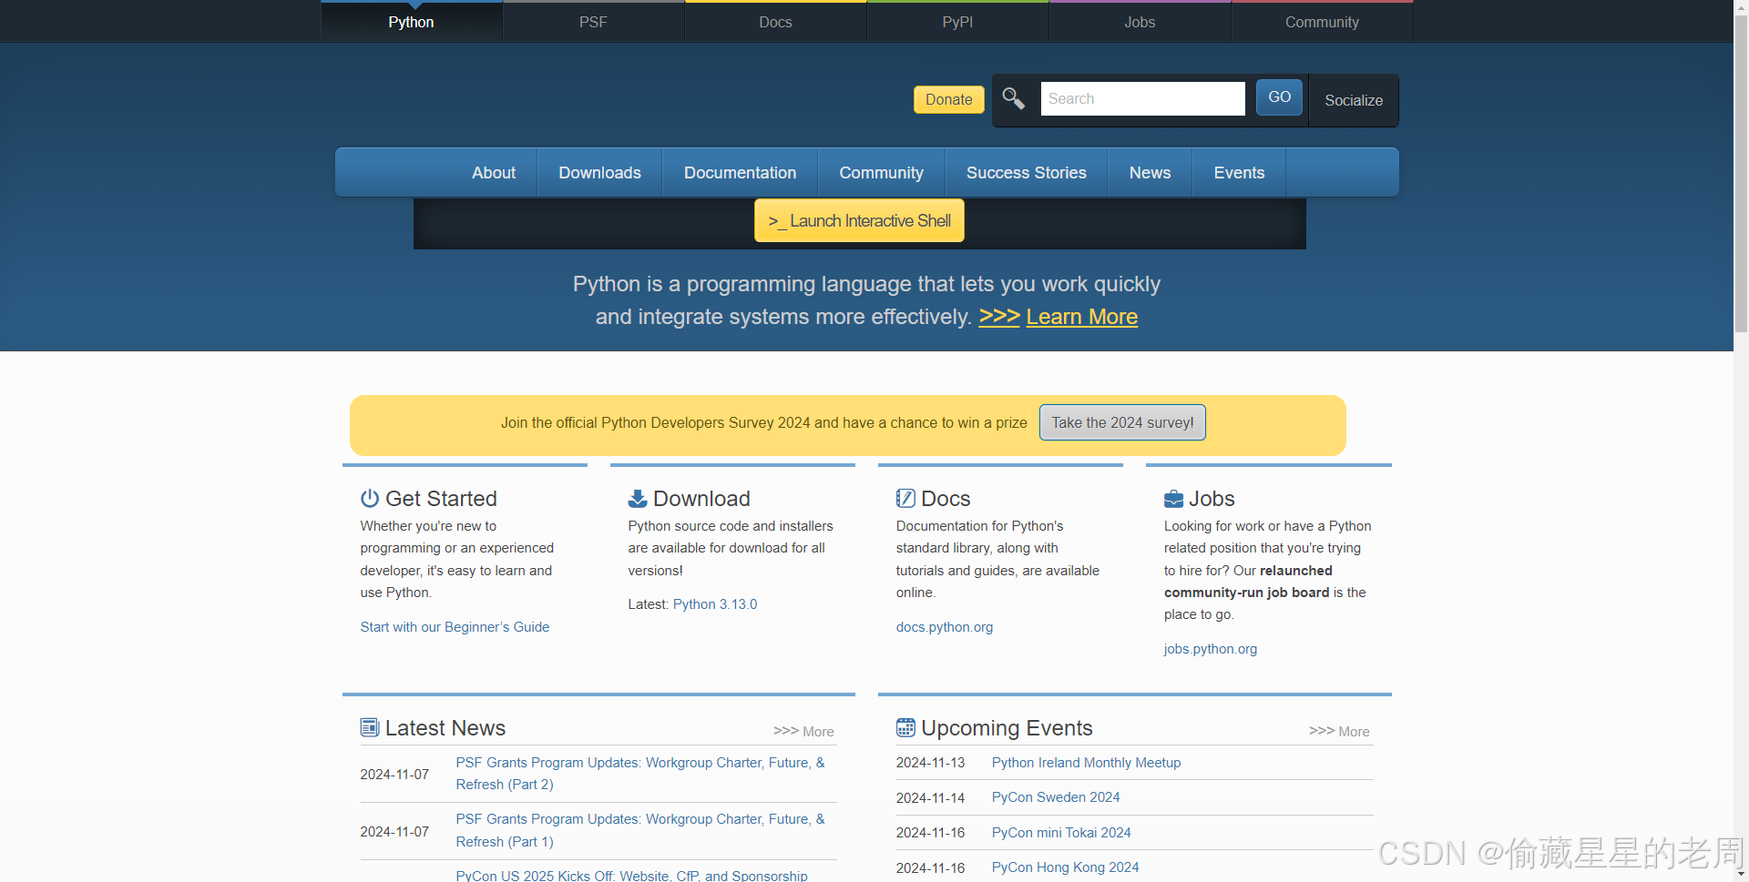1749x882 pixels.
Task: Open Python Ireland Monthly Meetup event
Action: [x=1086, y=762]
